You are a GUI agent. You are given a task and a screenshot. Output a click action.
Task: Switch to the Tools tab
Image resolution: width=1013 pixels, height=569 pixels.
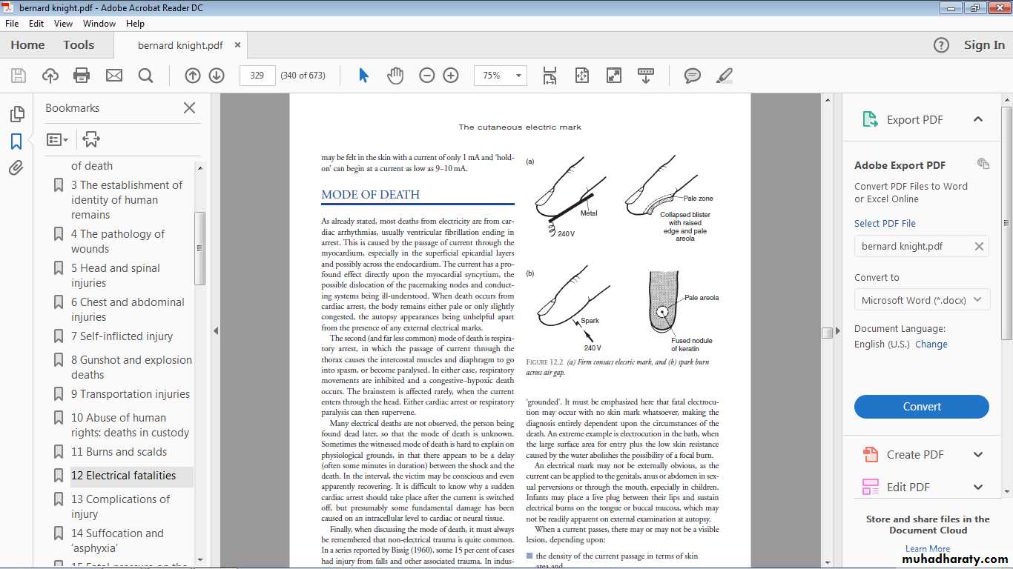click(79, 44)
